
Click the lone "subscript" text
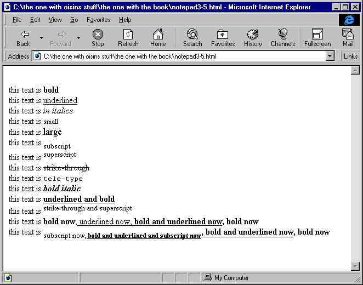57,146
